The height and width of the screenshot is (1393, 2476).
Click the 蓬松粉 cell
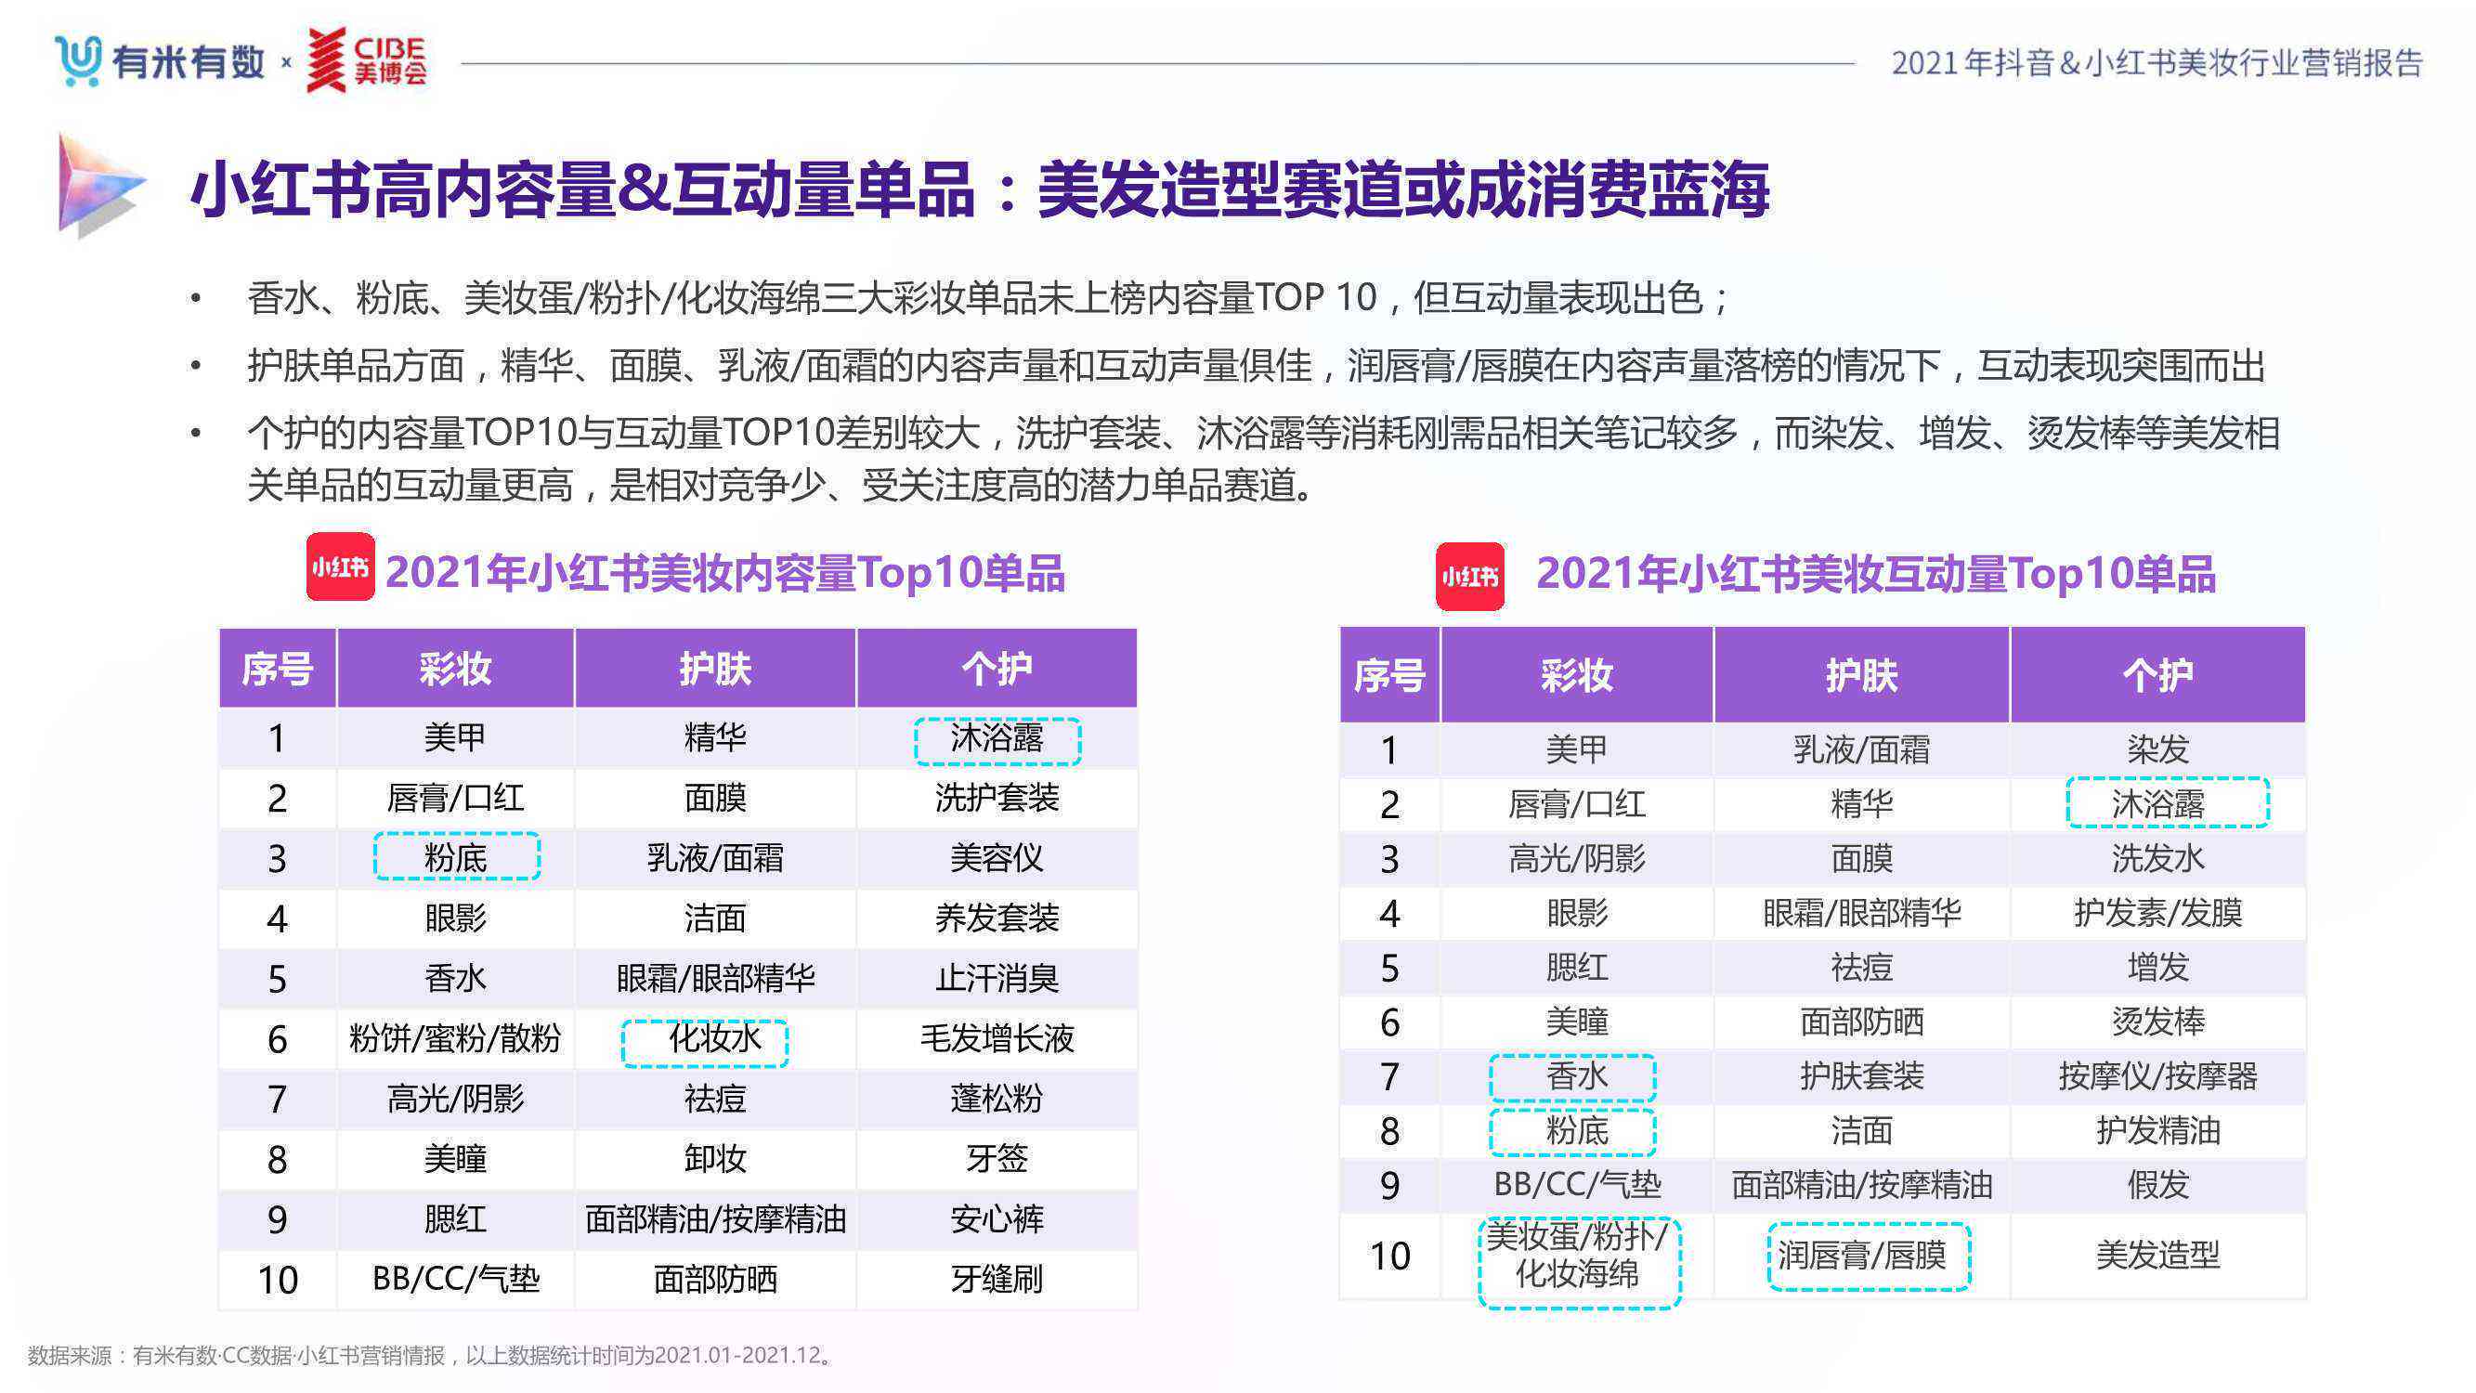coord(997,1099)
